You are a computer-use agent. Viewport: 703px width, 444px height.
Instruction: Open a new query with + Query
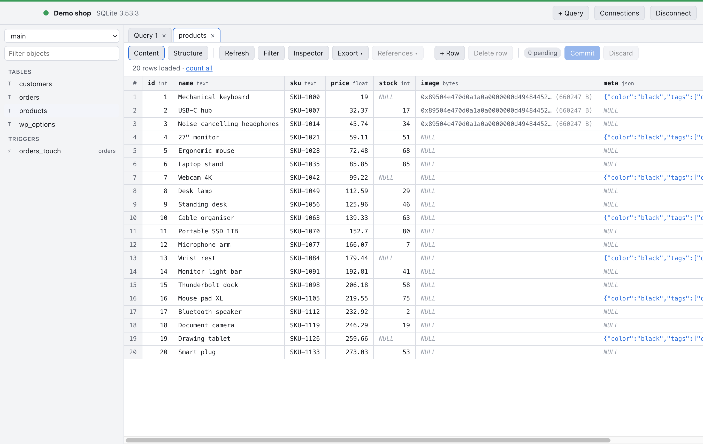[x=570, y=13]
